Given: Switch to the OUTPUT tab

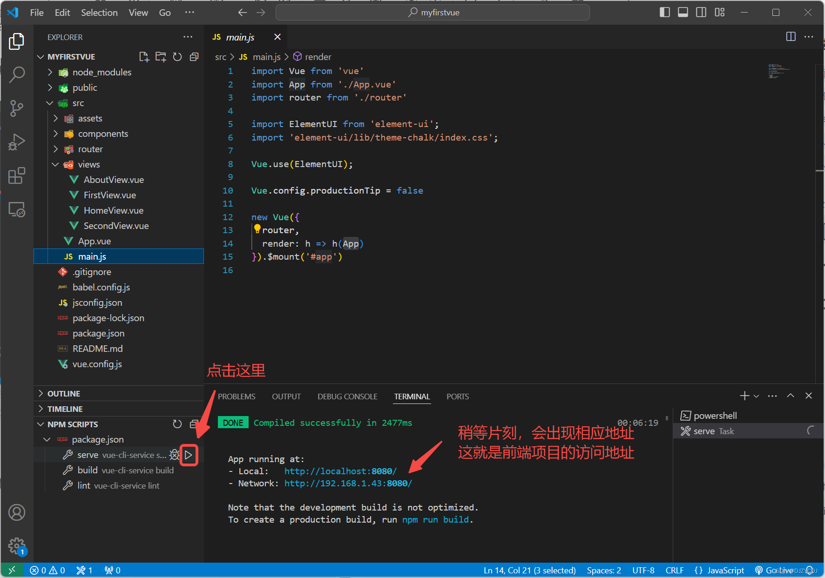Looking at the screenshot, I should pyautogui.click(x=286, y=397).
